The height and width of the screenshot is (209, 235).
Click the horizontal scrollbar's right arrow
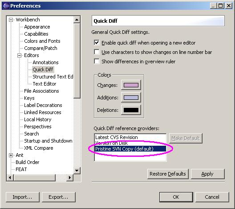click(x=70, y=178)
